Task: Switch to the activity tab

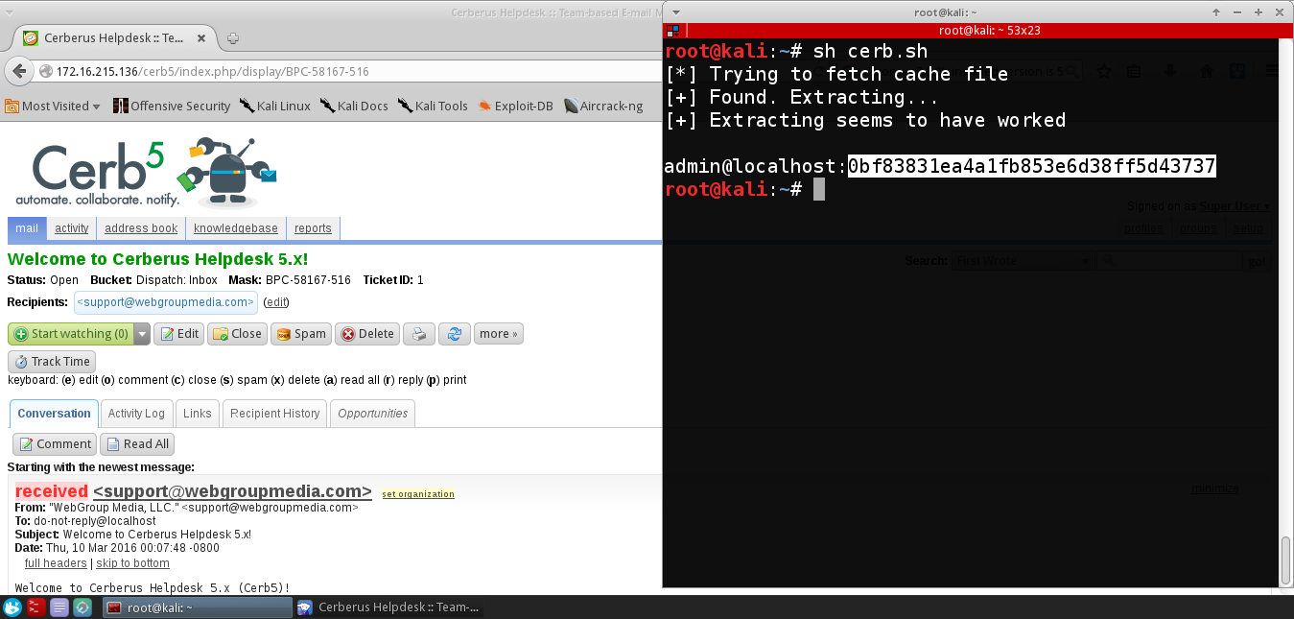Action: click(72, 228)
